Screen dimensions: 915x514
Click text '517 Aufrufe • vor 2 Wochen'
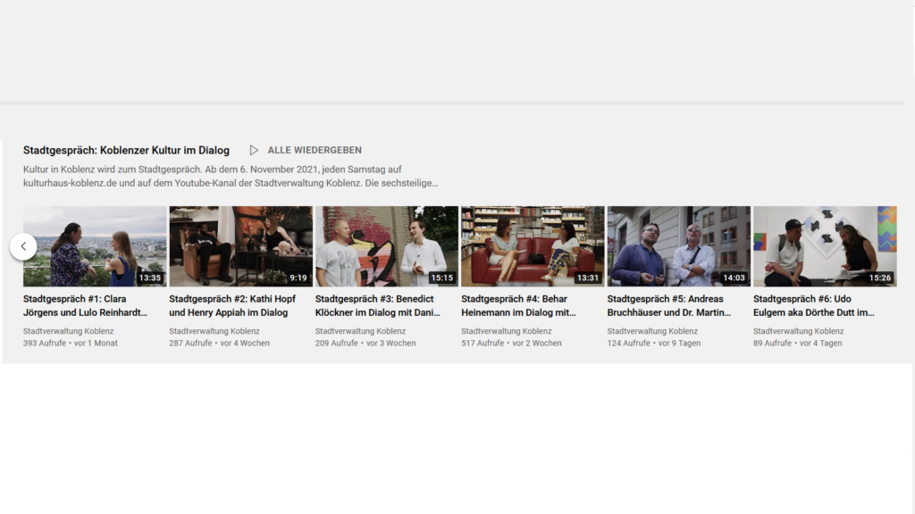(511, 344)
